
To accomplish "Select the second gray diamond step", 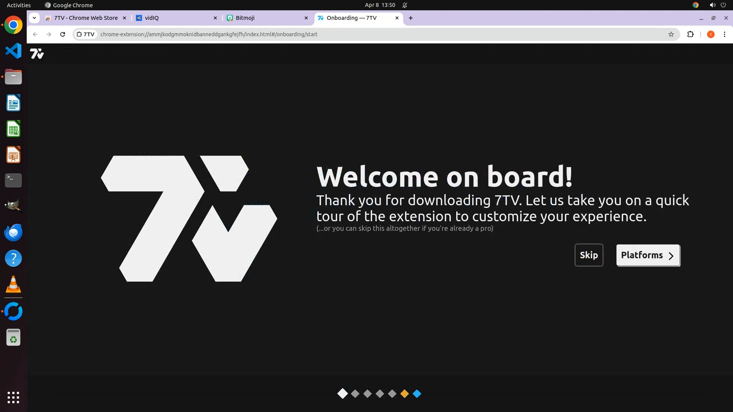I will [367, 394].
